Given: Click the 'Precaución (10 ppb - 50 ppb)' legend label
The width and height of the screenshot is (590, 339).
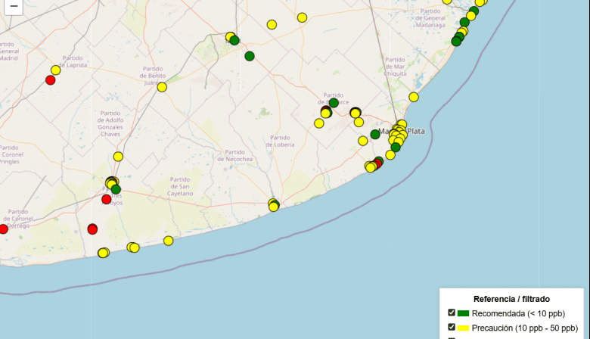Looking at the screenshot, I should pyautogui.click(x=524, y=328).
